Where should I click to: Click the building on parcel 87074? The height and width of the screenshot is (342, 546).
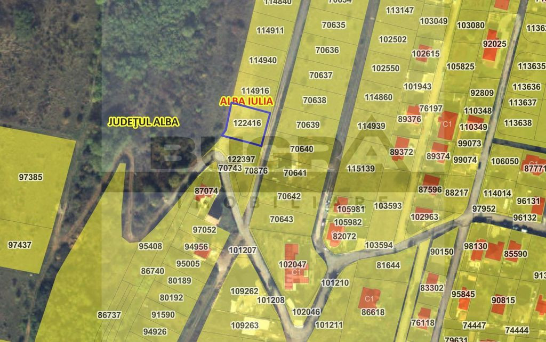(204, 191)
